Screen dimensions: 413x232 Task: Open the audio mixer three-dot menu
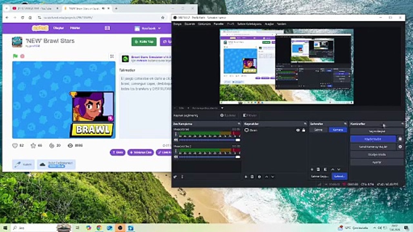click(x=182, y=177)
